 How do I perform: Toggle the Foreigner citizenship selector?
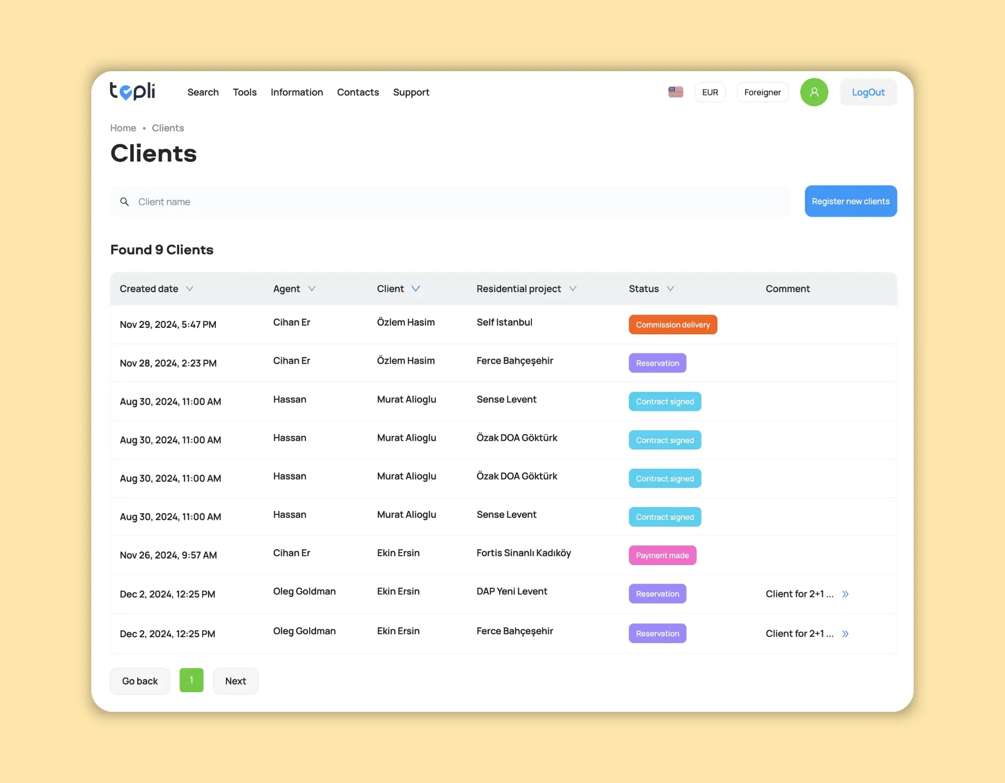click(x=762, y=92)
